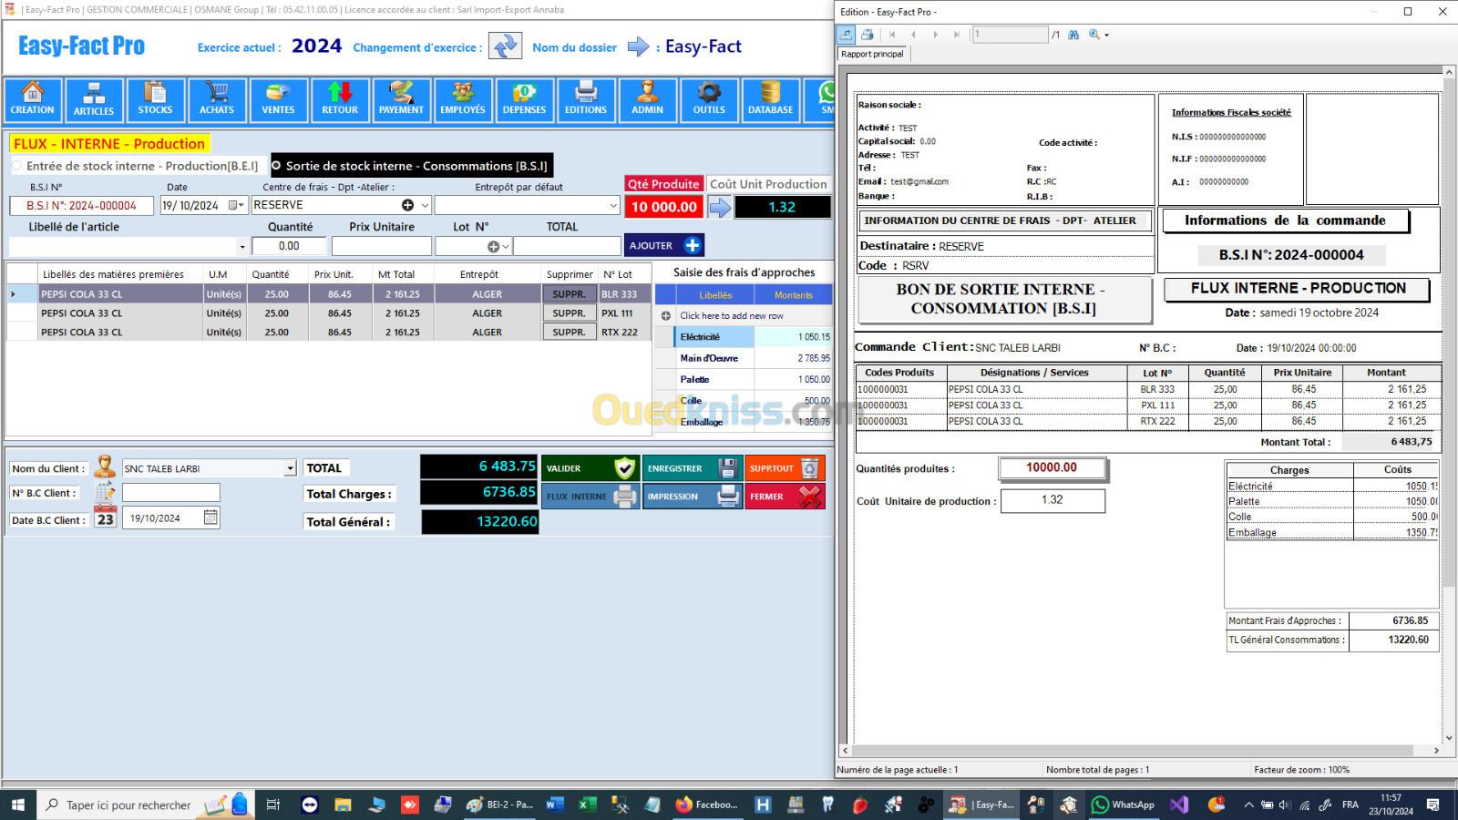Expand the Entrepôt par défaut dropdown
Image resolution: width=1458 pixels, height=820 pixels.
612,206
